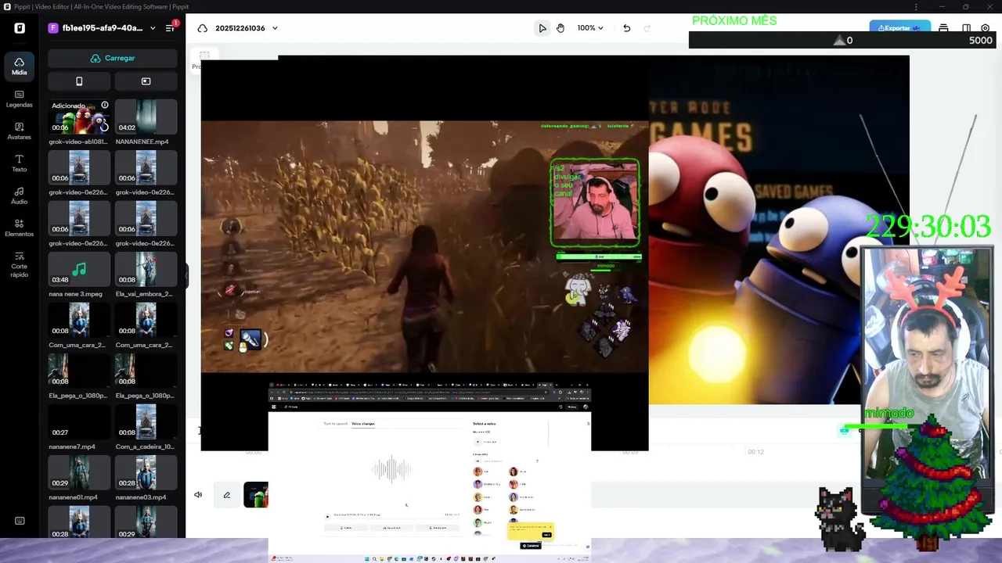Image resolution: width=1002 pixels, height=563 pixels.
Task: Click the 'nananene03.mp4' file name label
Action: [141, 497]
